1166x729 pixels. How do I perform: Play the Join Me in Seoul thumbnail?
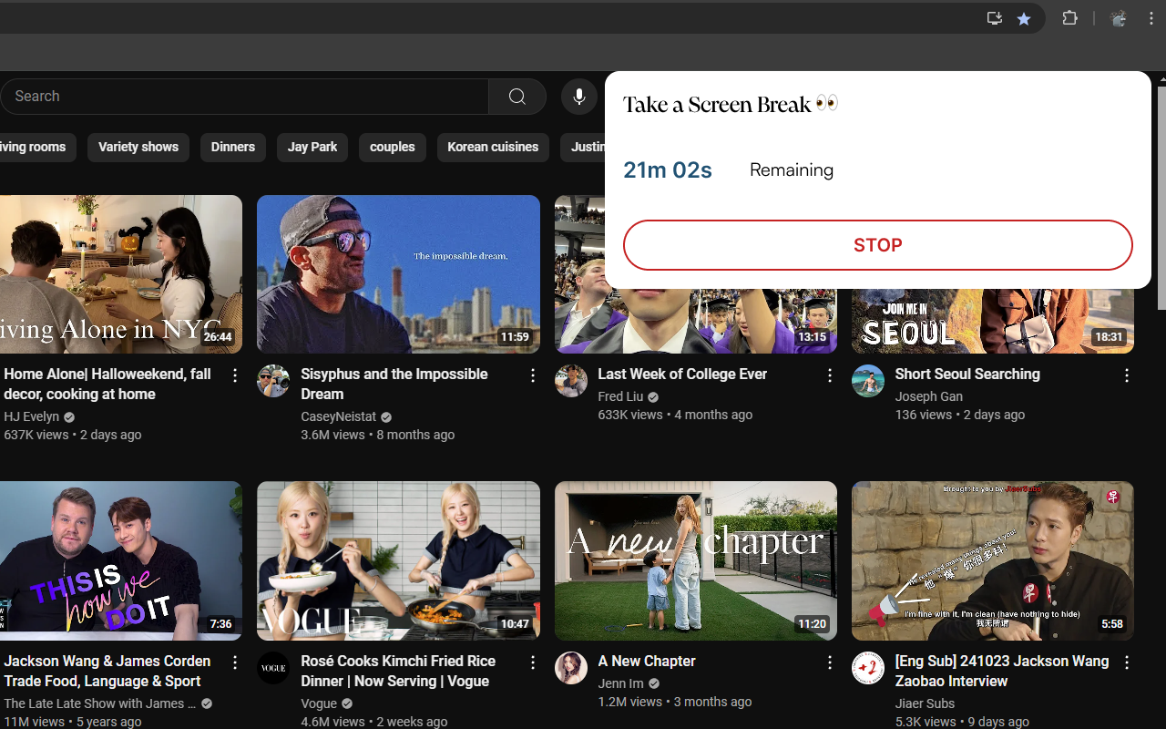click(993, 321)
